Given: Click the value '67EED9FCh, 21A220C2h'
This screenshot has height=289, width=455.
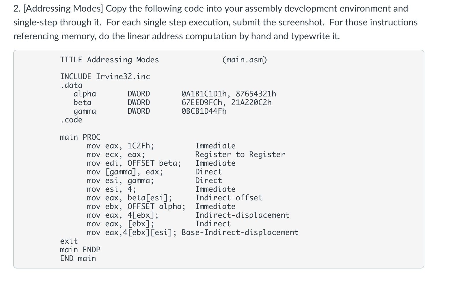Looking at the screenshot, I should (x=227, y=102).
